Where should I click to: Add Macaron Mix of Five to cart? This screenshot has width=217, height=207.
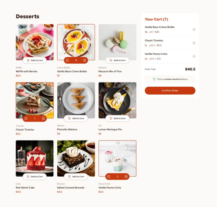pyautogui.click(x=117, y=60)
